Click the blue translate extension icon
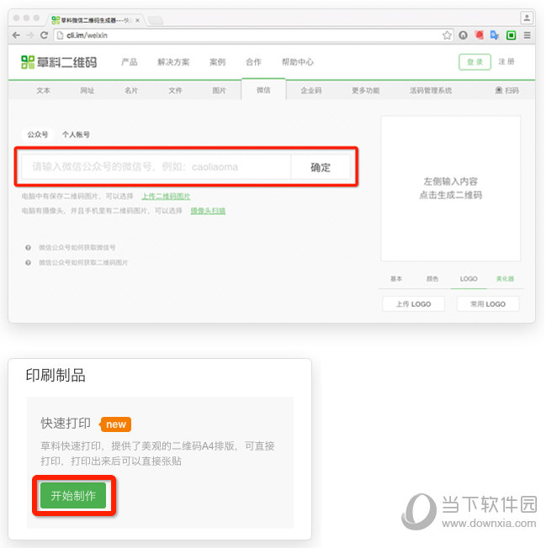 pyautogui.click(x=495, y=35)
